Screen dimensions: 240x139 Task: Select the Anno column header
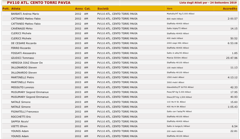pos(78,9)
